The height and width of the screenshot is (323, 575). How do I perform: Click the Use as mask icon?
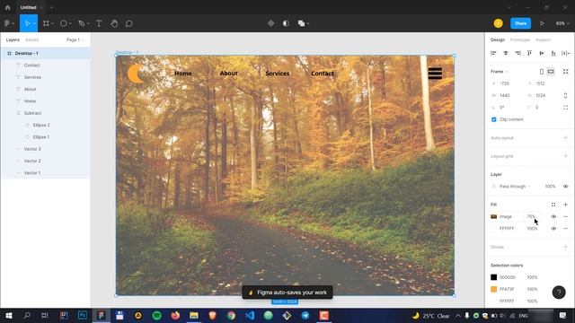point(286,23)
